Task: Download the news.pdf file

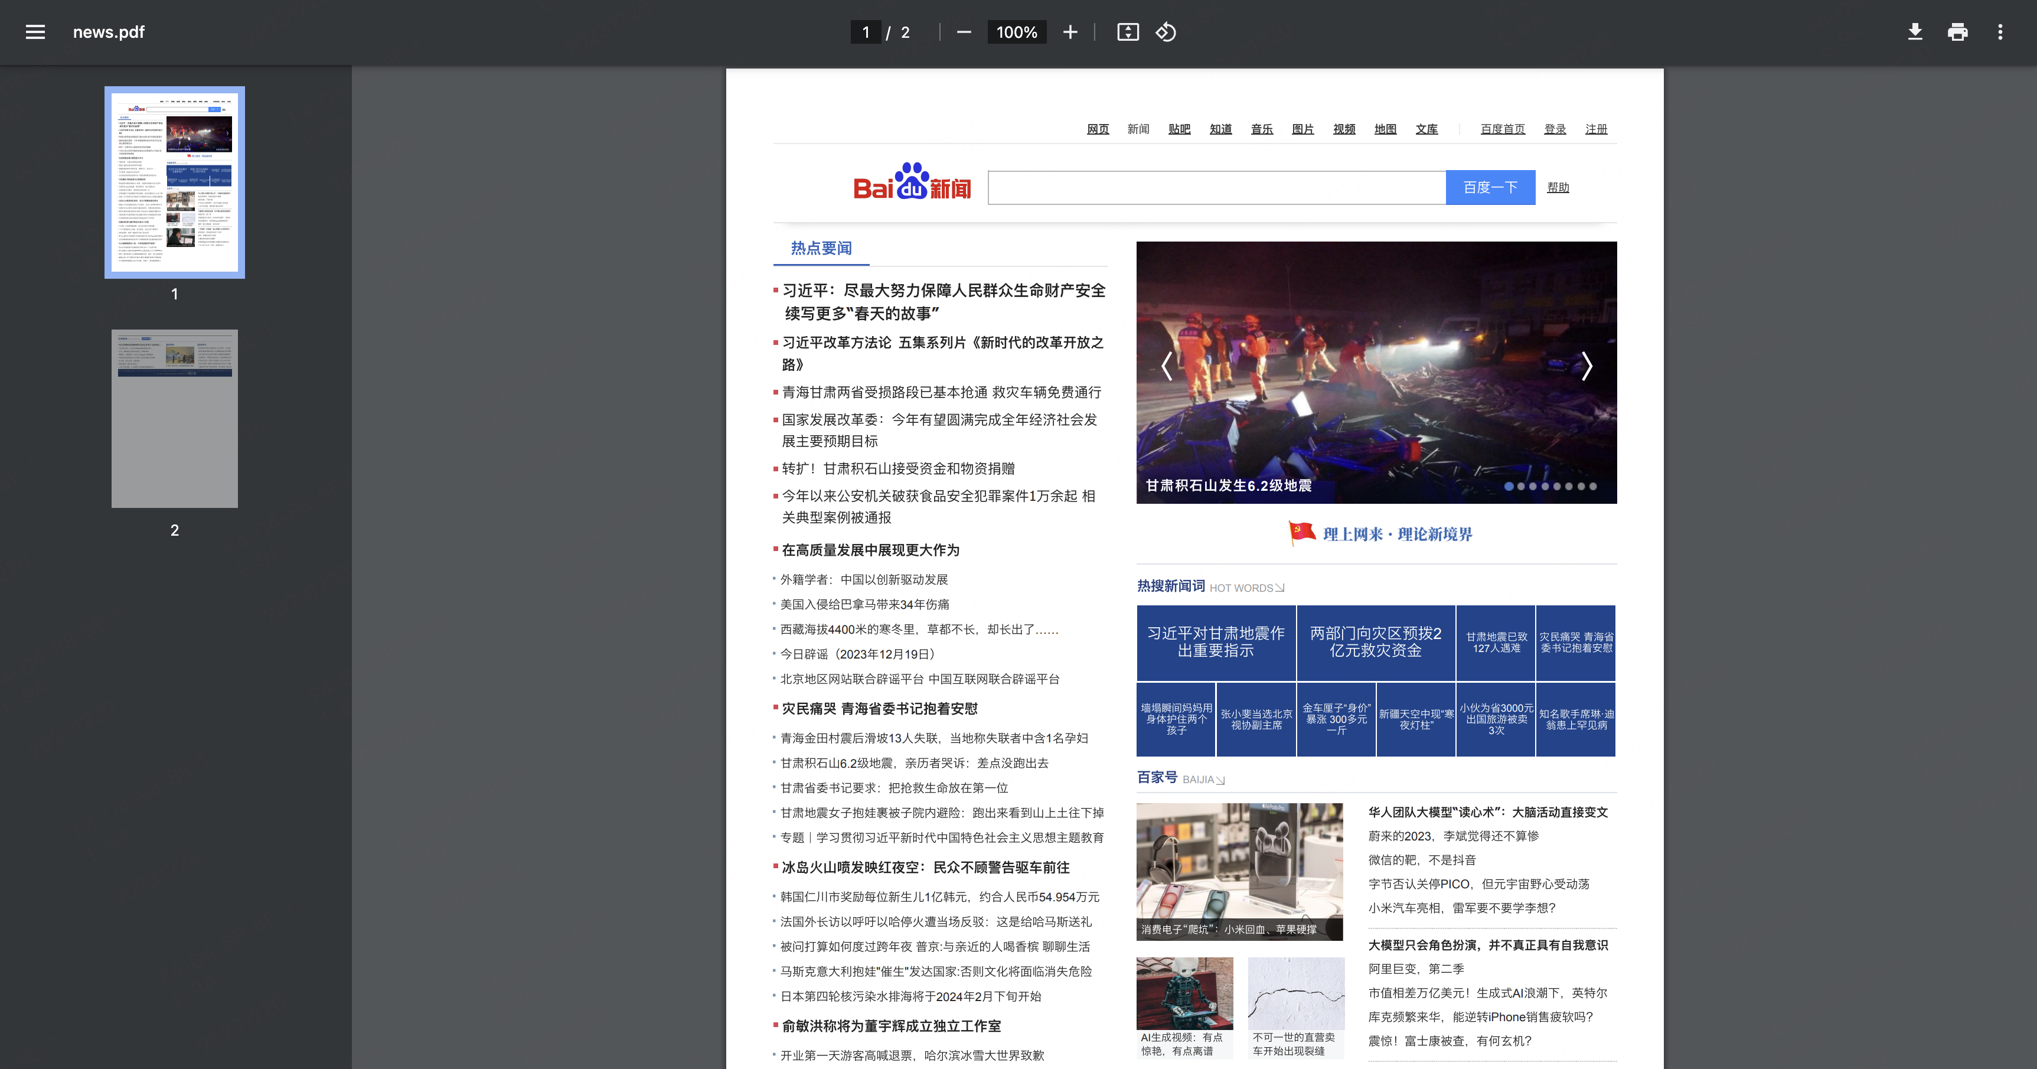Action: 1914,32
